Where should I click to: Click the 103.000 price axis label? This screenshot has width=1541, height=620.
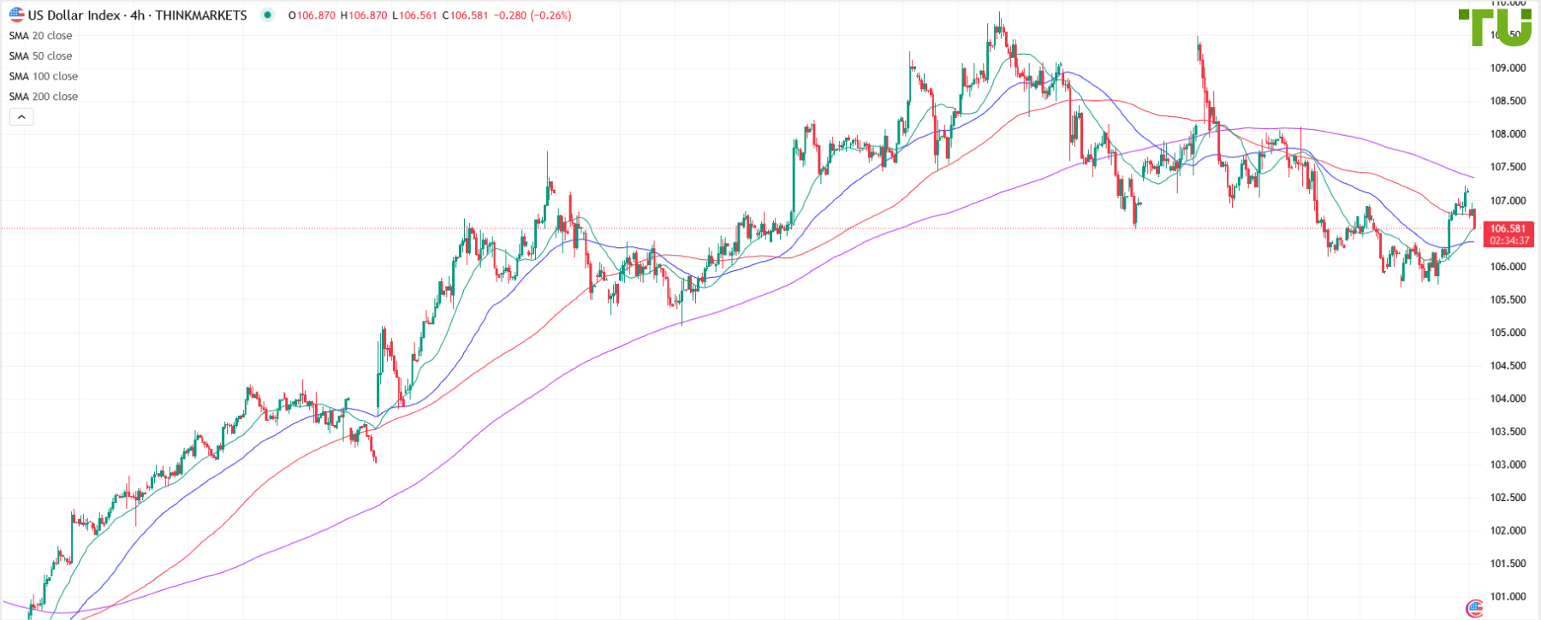pyautogui.click(x=1508, y=465)
